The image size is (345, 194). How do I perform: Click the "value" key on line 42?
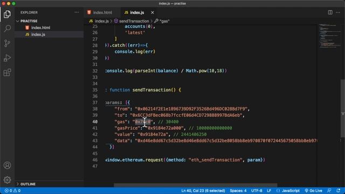click(x=123, y=134)
